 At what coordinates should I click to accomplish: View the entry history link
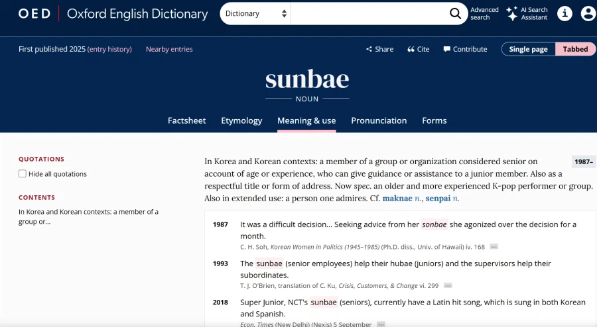click(109, 49)
